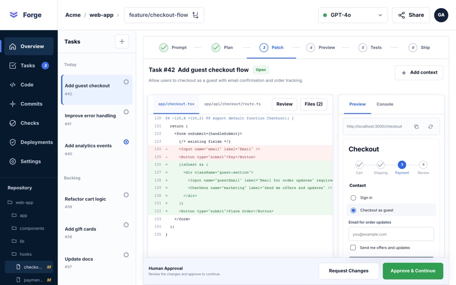Screen dimensions: 456x285
Task: Select the Sign in radio option
Action: pos(353,198)
